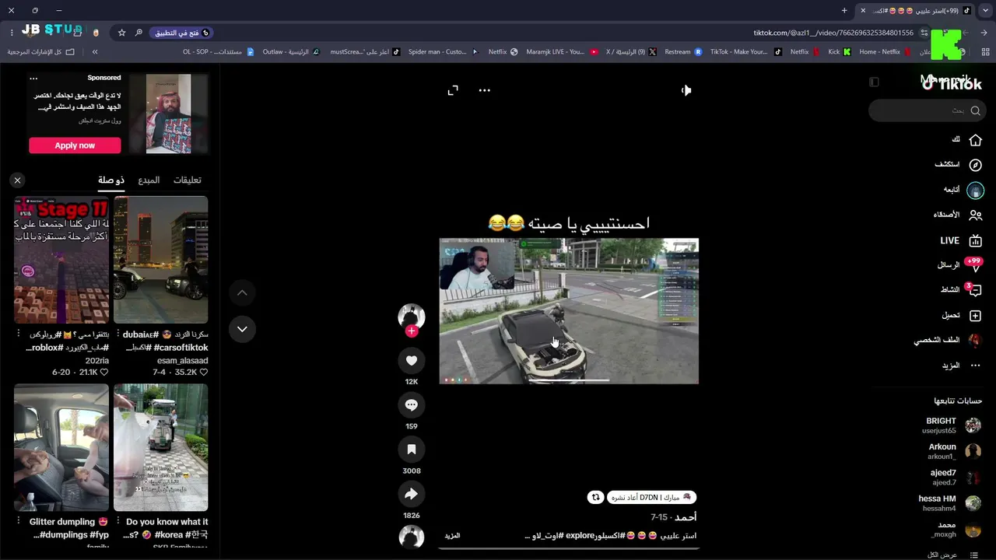Screen dimensions: 996x560
Task: Open the video three-dots options menu
Action: pyautogui.click(x=485, y=90)
